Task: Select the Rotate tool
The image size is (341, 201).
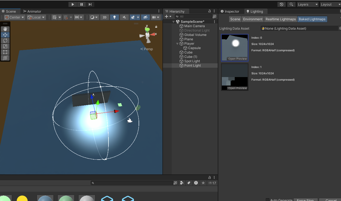Action: [5, 41]
